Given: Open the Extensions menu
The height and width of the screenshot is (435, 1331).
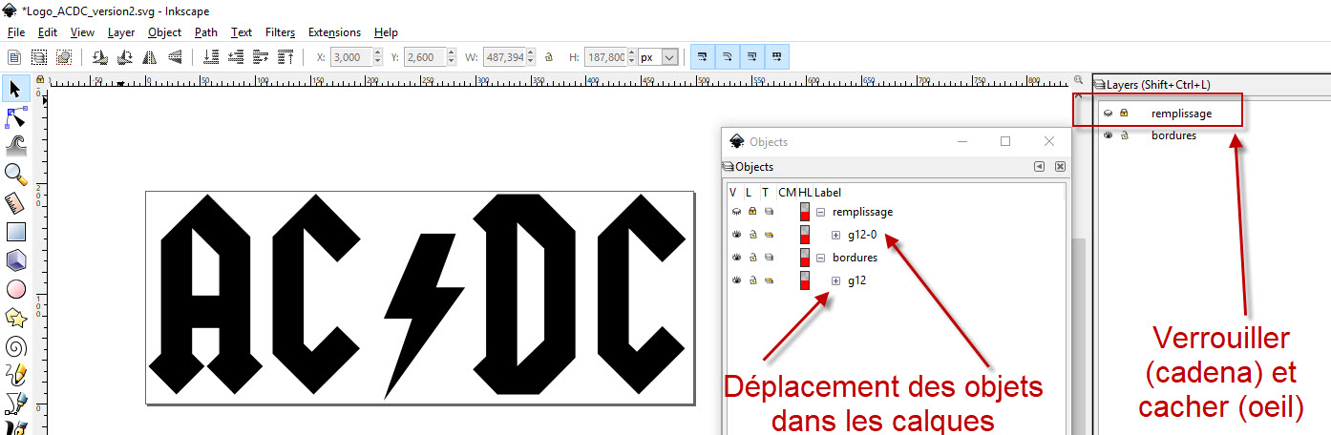Looking at the screenshot, I should [335, 32].
